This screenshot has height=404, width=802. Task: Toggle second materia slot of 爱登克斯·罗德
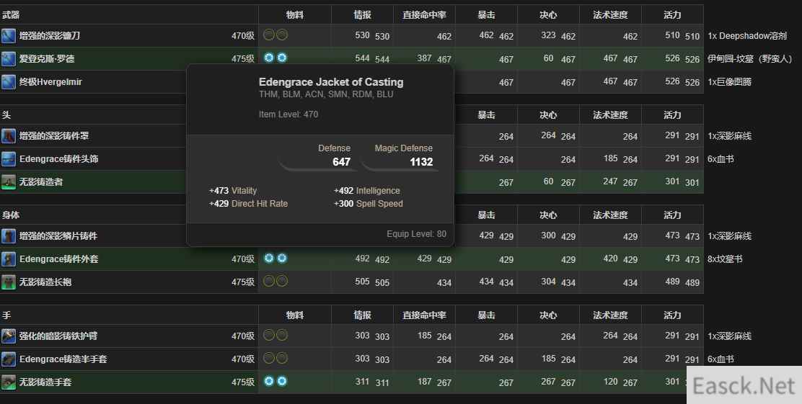pyautogui.click(x=282, y=58)
